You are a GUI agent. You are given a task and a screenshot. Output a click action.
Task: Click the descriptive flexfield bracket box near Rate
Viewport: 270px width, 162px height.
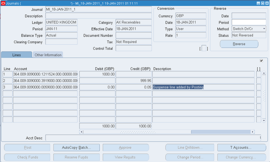(204, 49)
